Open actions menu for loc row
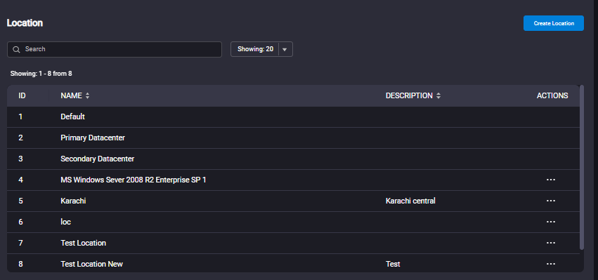The width and height of the screenshot is (598, 280). (x=550, y=222)
